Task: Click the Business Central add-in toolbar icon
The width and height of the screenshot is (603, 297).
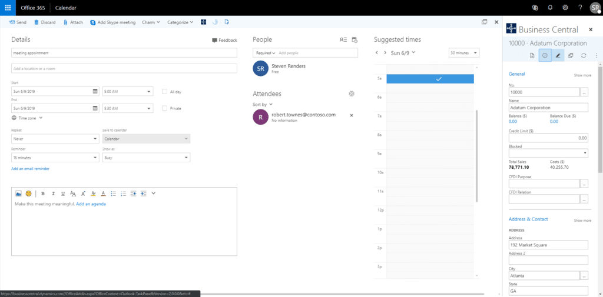Action: [203, 22]
